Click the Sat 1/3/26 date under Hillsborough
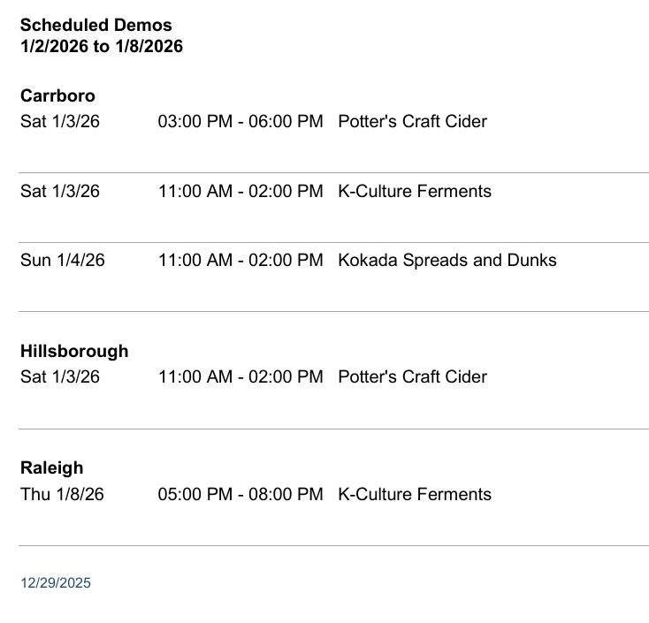The width and height of the screenshot is (649, 623). (x=60, y=376)
